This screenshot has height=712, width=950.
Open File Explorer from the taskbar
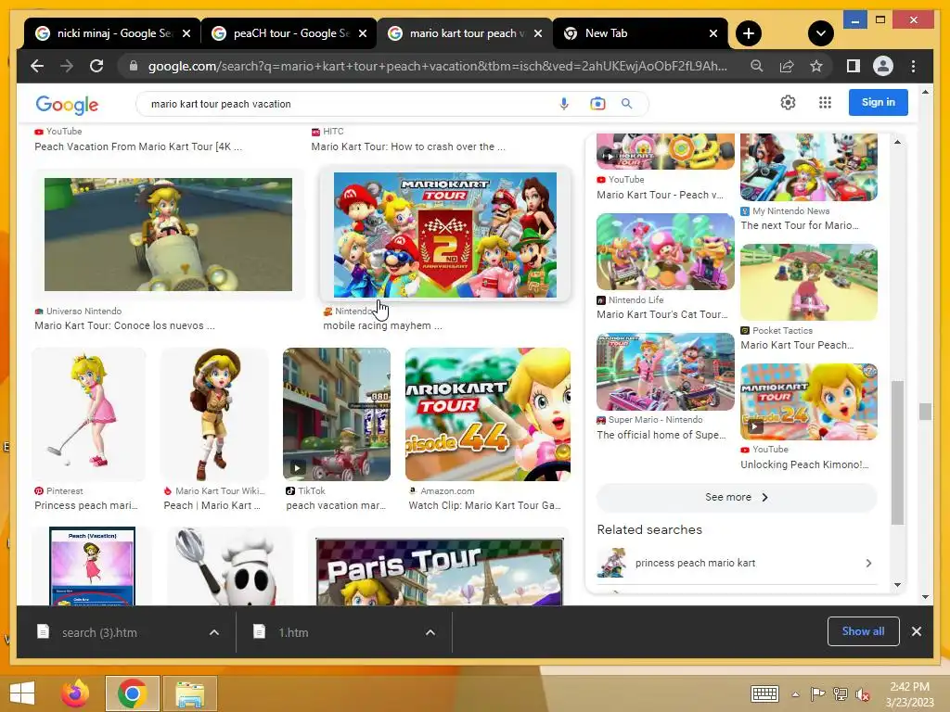coord(189,693)
